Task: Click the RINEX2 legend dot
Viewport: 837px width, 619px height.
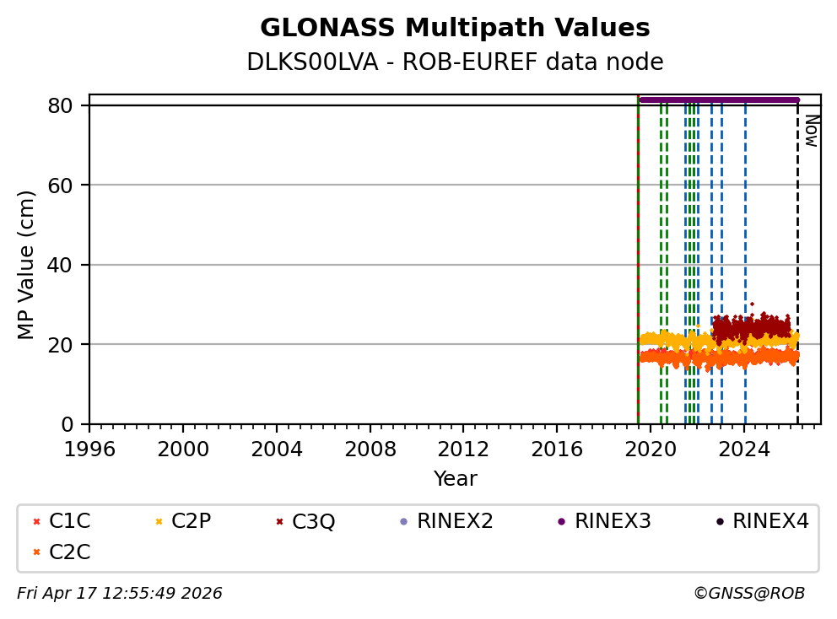Action: (x=403, y=522)
